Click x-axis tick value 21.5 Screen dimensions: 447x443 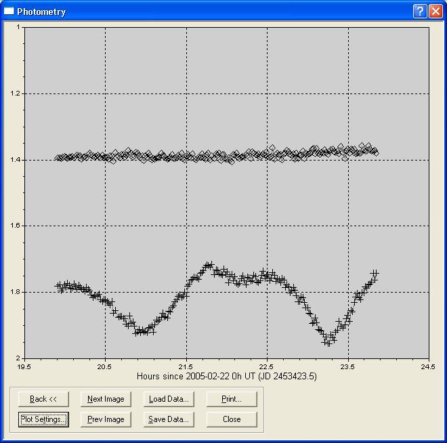pos(186,366)
